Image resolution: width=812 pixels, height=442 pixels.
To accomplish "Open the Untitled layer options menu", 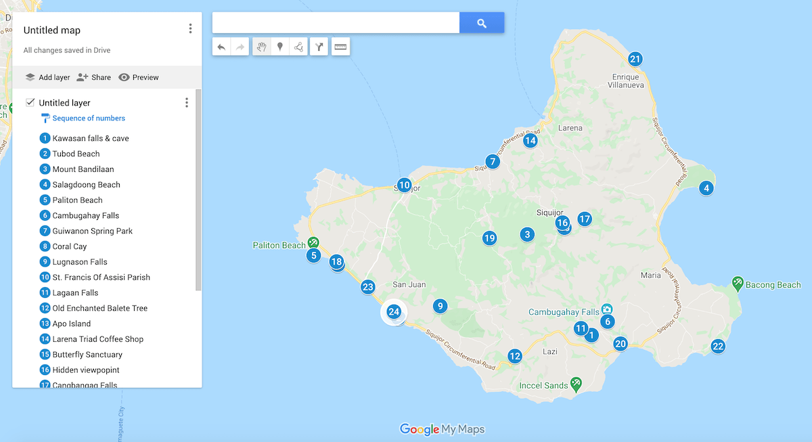I will (x=187, y=102).
